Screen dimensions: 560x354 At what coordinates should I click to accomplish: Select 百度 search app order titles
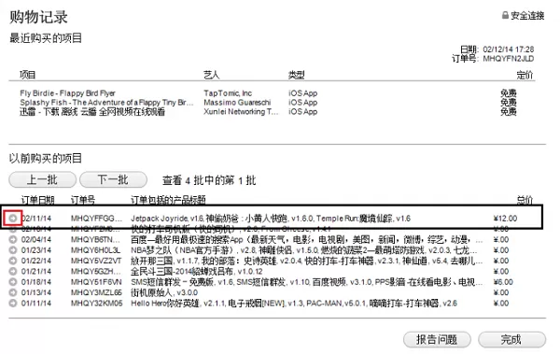[306, 239]
